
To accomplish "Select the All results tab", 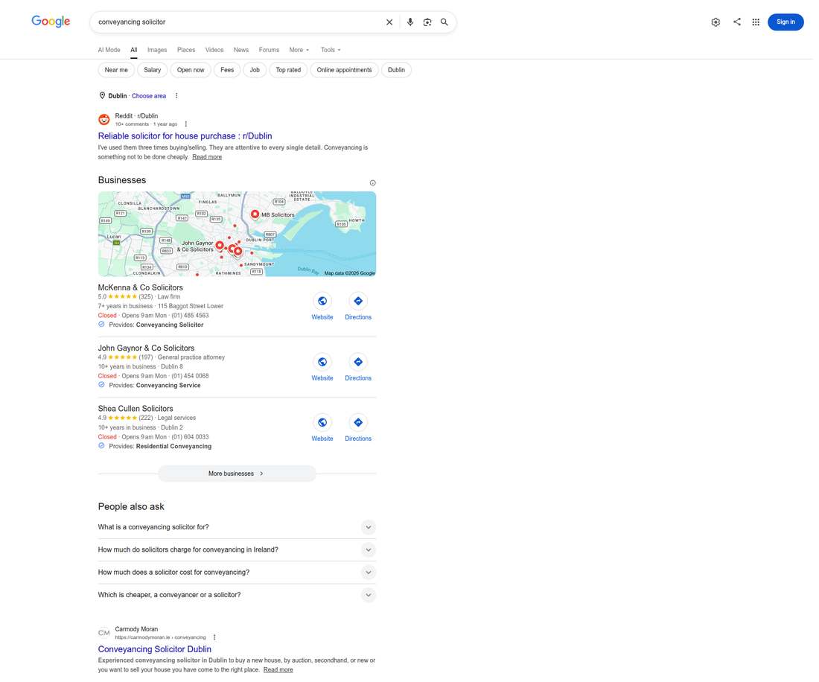I will click(134, 50).
